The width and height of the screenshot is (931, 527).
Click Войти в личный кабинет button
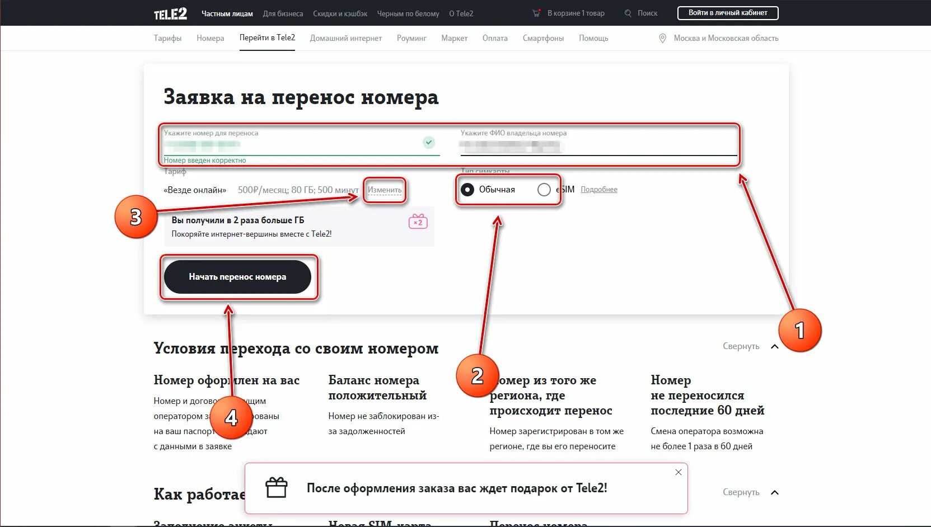pos(728,13)
